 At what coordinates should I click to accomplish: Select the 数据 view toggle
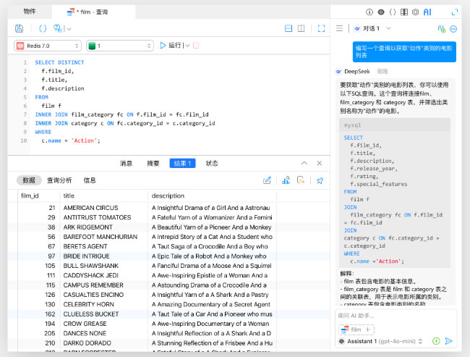click(29, 180)
